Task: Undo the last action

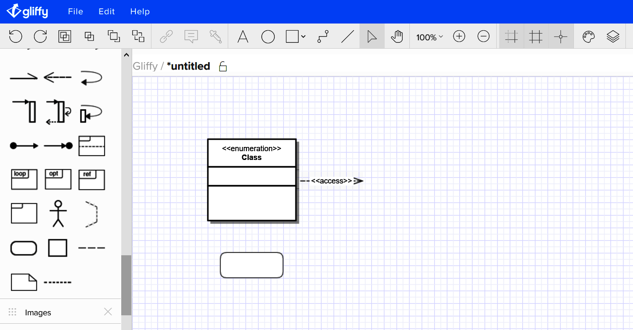Action: 16,36
